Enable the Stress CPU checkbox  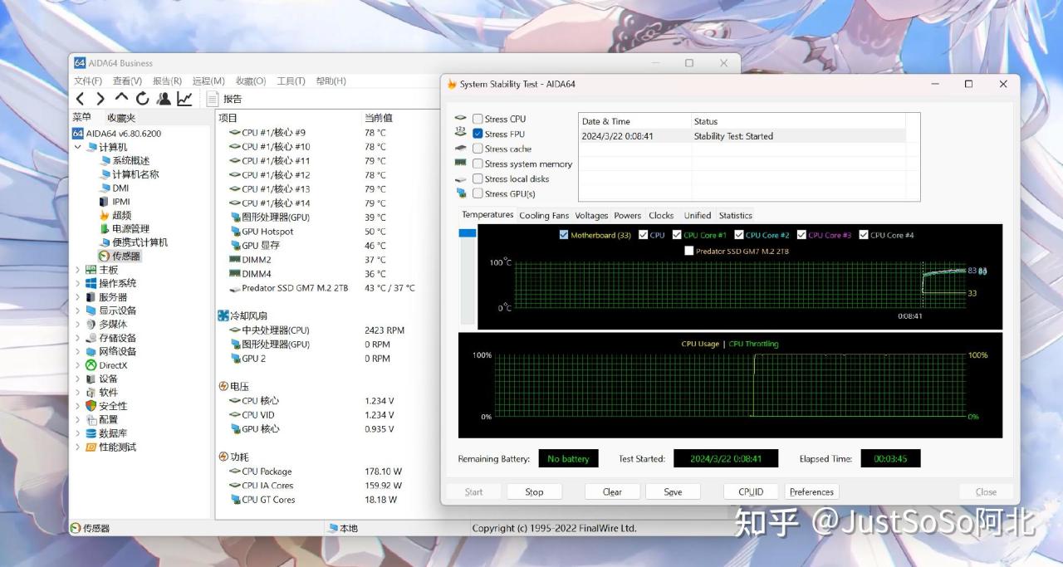point(478,119)
